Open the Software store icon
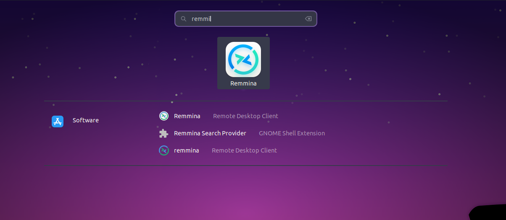 tap(58, 121)
